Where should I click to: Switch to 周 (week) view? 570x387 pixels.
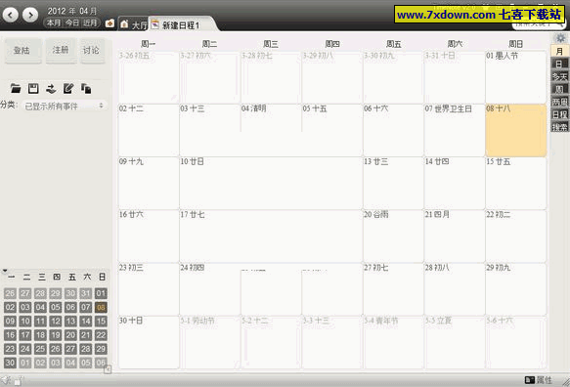(x=559, y=89)
